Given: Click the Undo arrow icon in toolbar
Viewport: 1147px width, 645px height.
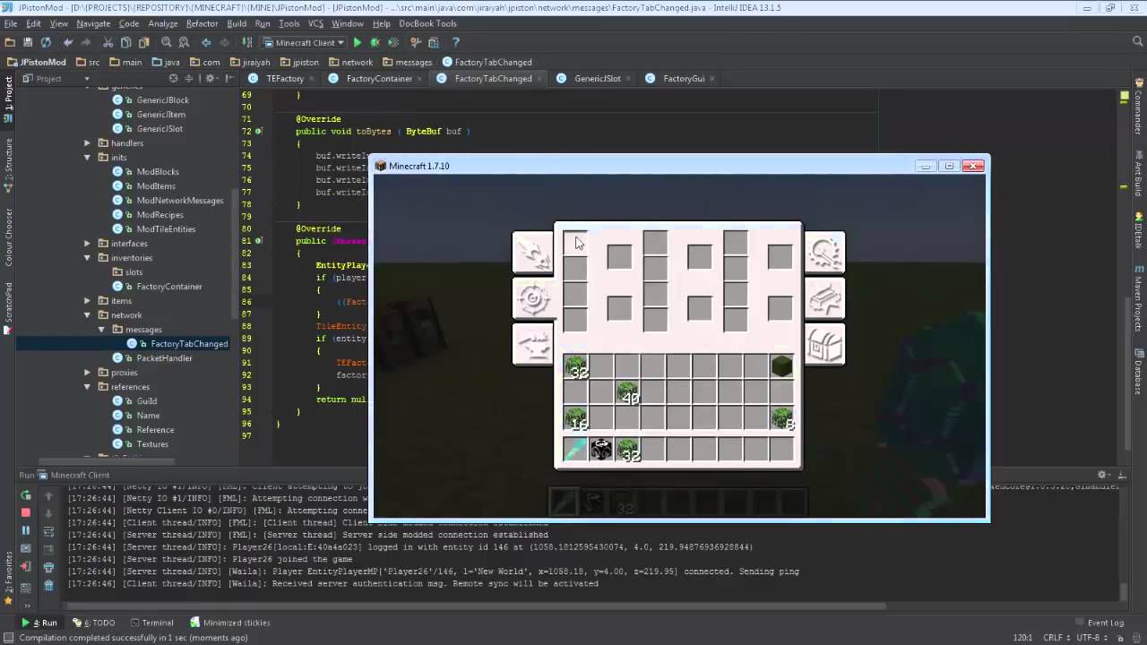Looking at the screenshot, I should click(x=68, y=42).
